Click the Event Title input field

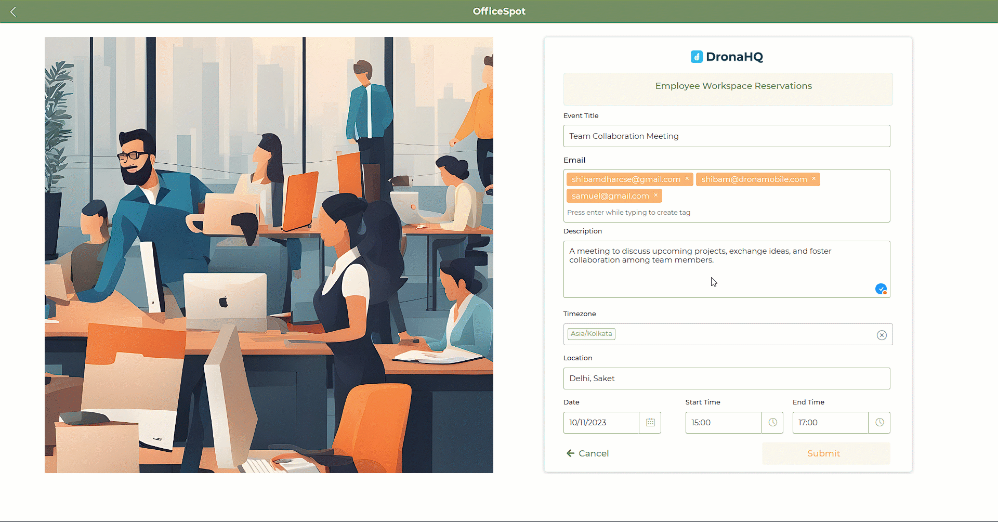pos(727,136)
